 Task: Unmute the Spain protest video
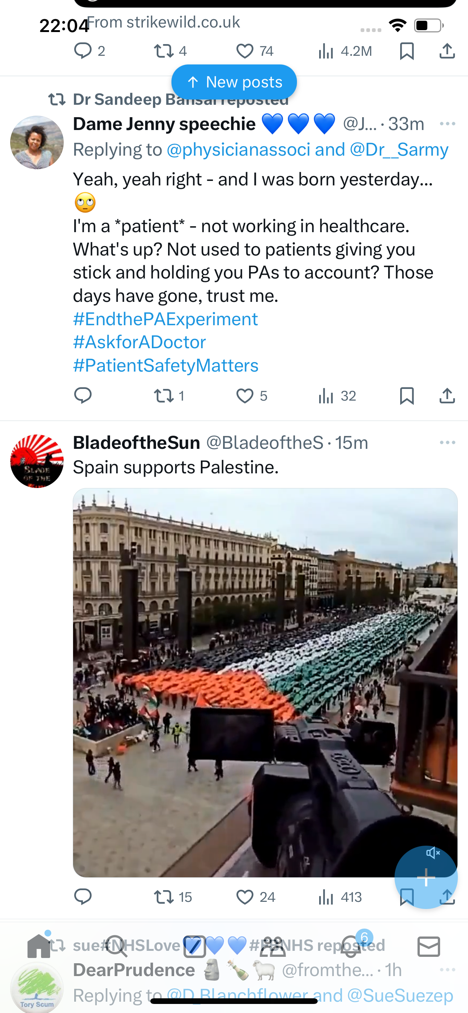pyautogui.click(x=433, y=852)
